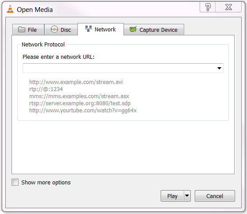Click the folder icon on File tab
Viewport: 247px width, 214px height.
tap(22, 30)
